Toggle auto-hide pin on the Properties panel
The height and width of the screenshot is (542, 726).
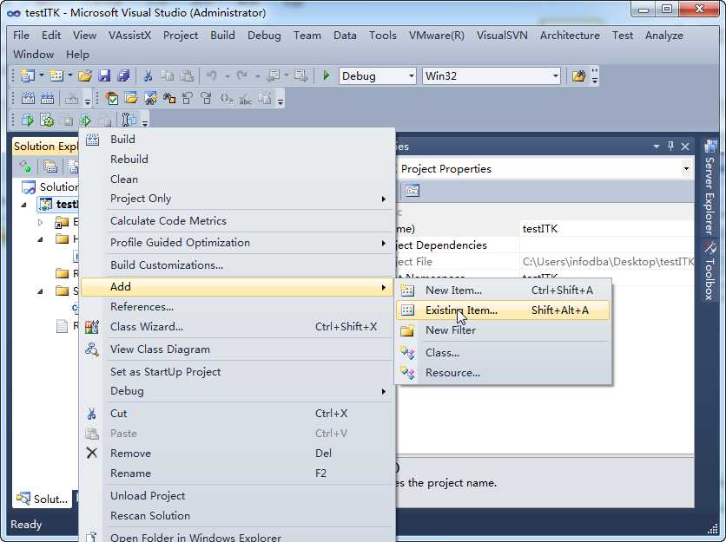(670, 147)
